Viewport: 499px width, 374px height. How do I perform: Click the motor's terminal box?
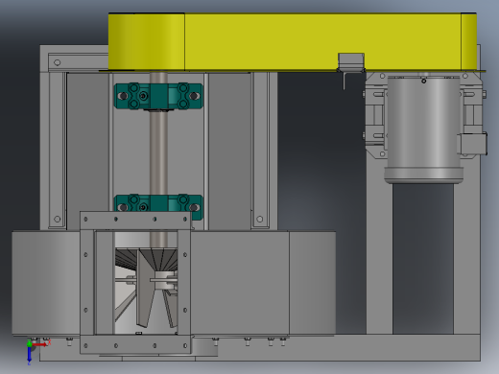[x=473, y=144]
